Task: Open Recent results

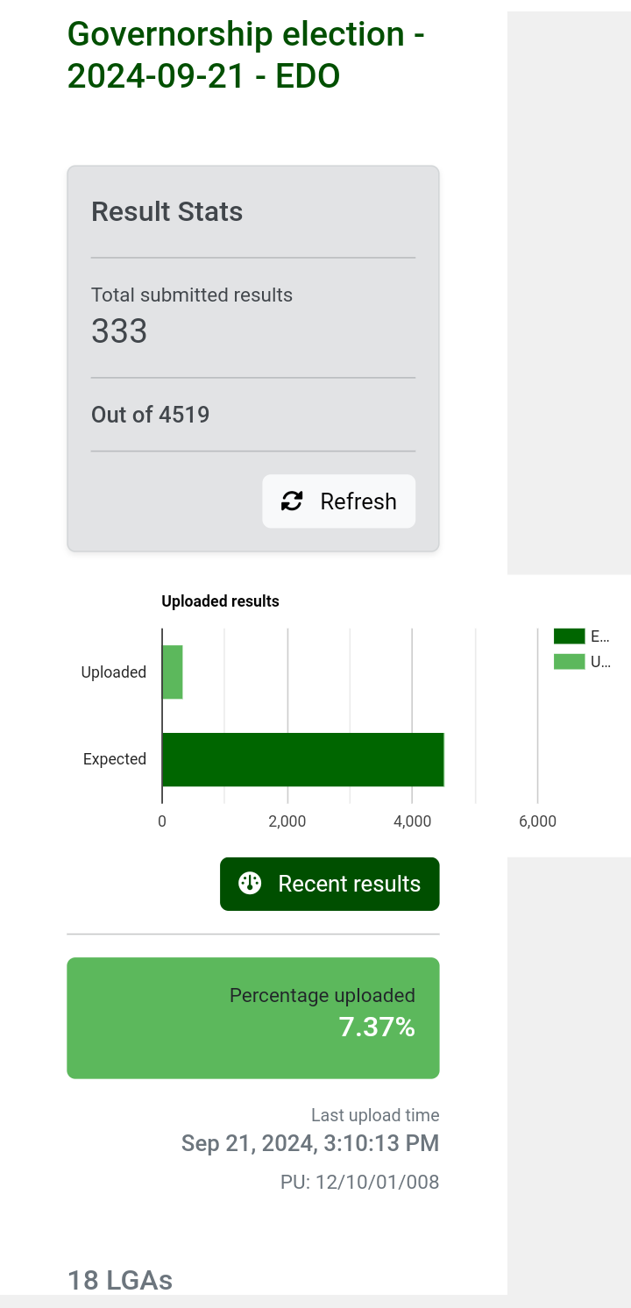Action: (330, 884)
